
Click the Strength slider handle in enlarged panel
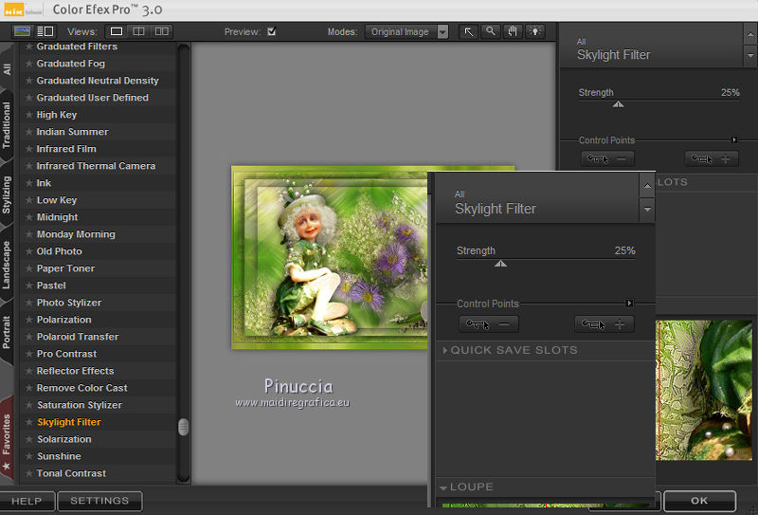click(501, 264)
